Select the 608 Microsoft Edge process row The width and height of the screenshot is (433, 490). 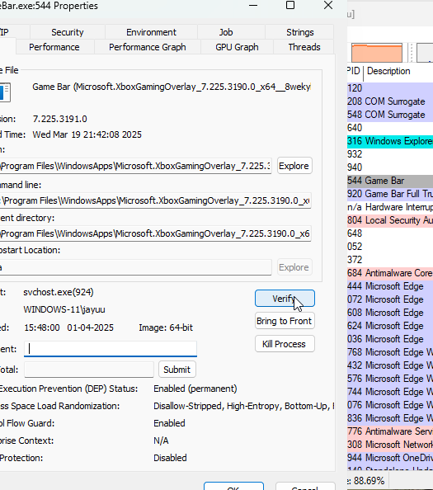[x=390, y=313]
